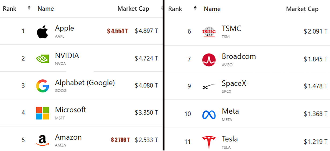The image size is (330, 151).
Task: Click Apple's red $4.554 T value
Action: (x=117, y=31)
